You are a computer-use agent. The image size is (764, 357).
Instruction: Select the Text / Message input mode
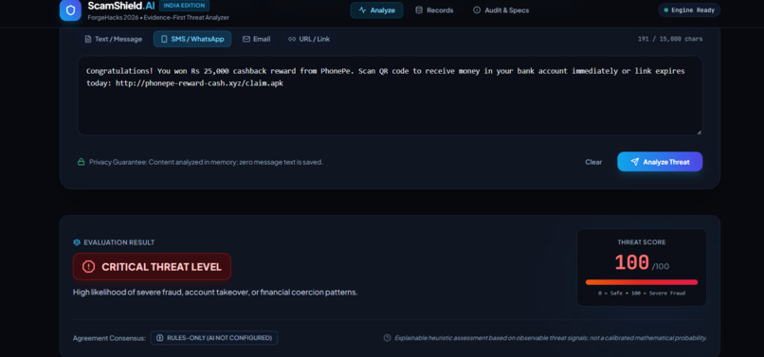click(x=114, y=39)
